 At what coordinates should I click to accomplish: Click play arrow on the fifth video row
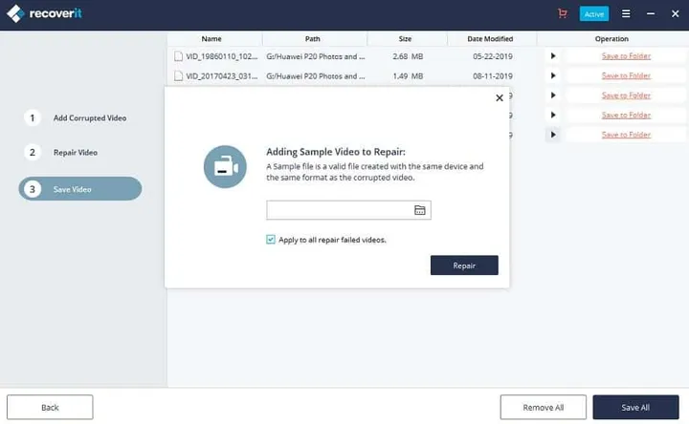pos(552,135)
